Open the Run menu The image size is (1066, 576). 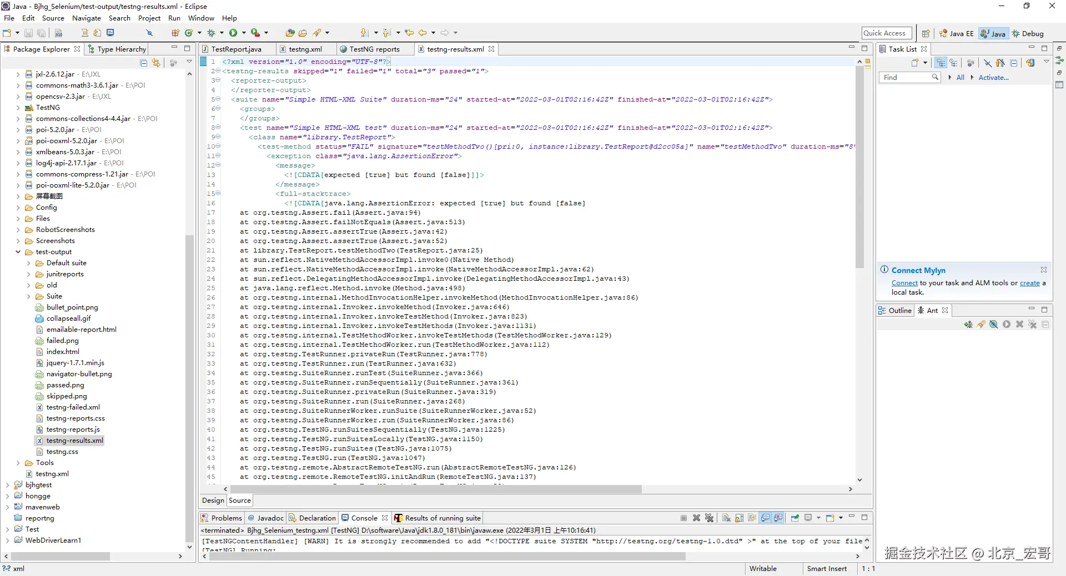pos(174,18)
